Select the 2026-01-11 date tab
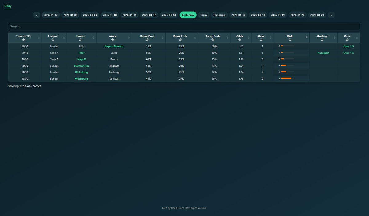The height and width of the screenshot is (216, 369). pos(129,15)
